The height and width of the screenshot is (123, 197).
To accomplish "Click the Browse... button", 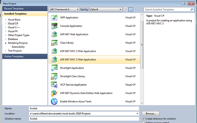I will point(151,113).
